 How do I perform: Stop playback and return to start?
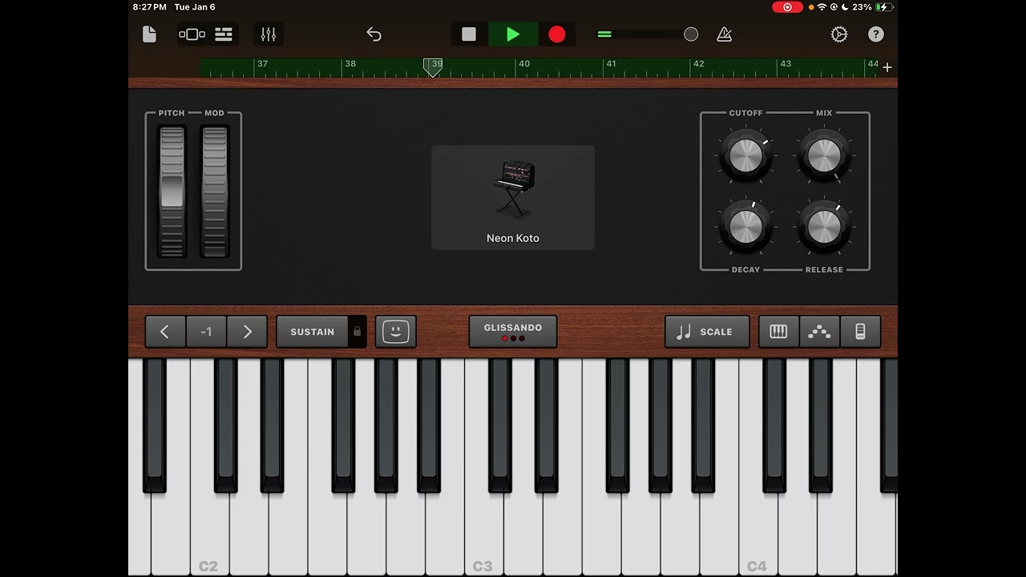coord(469,34)
